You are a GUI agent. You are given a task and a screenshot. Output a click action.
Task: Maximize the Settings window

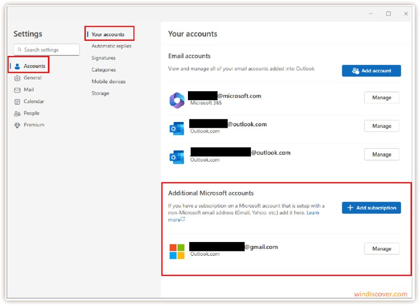[388, 14]
